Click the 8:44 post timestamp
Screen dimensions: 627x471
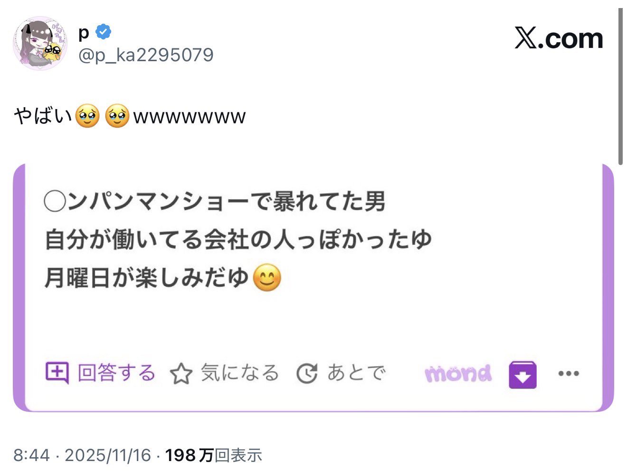(x=31, y=455)
